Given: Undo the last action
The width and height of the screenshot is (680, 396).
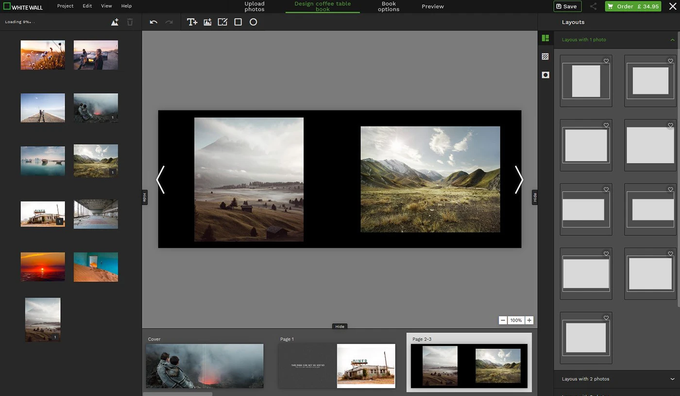Looking at the screenshot, I should [153, 22].
